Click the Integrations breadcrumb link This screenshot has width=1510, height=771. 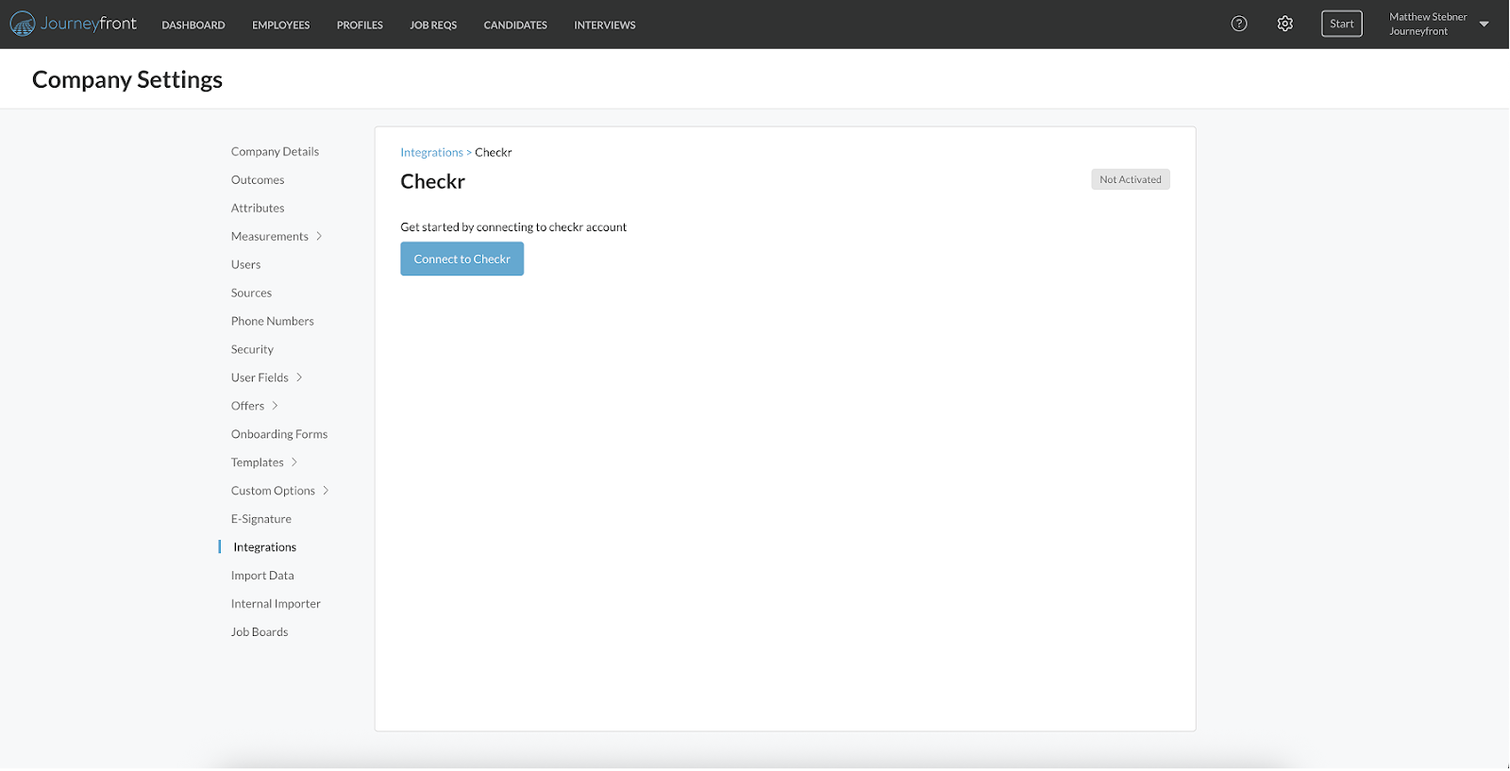click(431, 153)
